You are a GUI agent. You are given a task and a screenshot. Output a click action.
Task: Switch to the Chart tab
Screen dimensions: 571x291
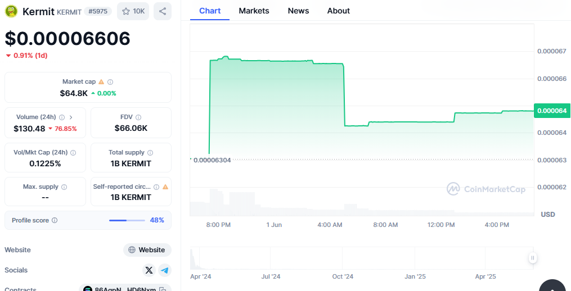[x=210, y=11]
